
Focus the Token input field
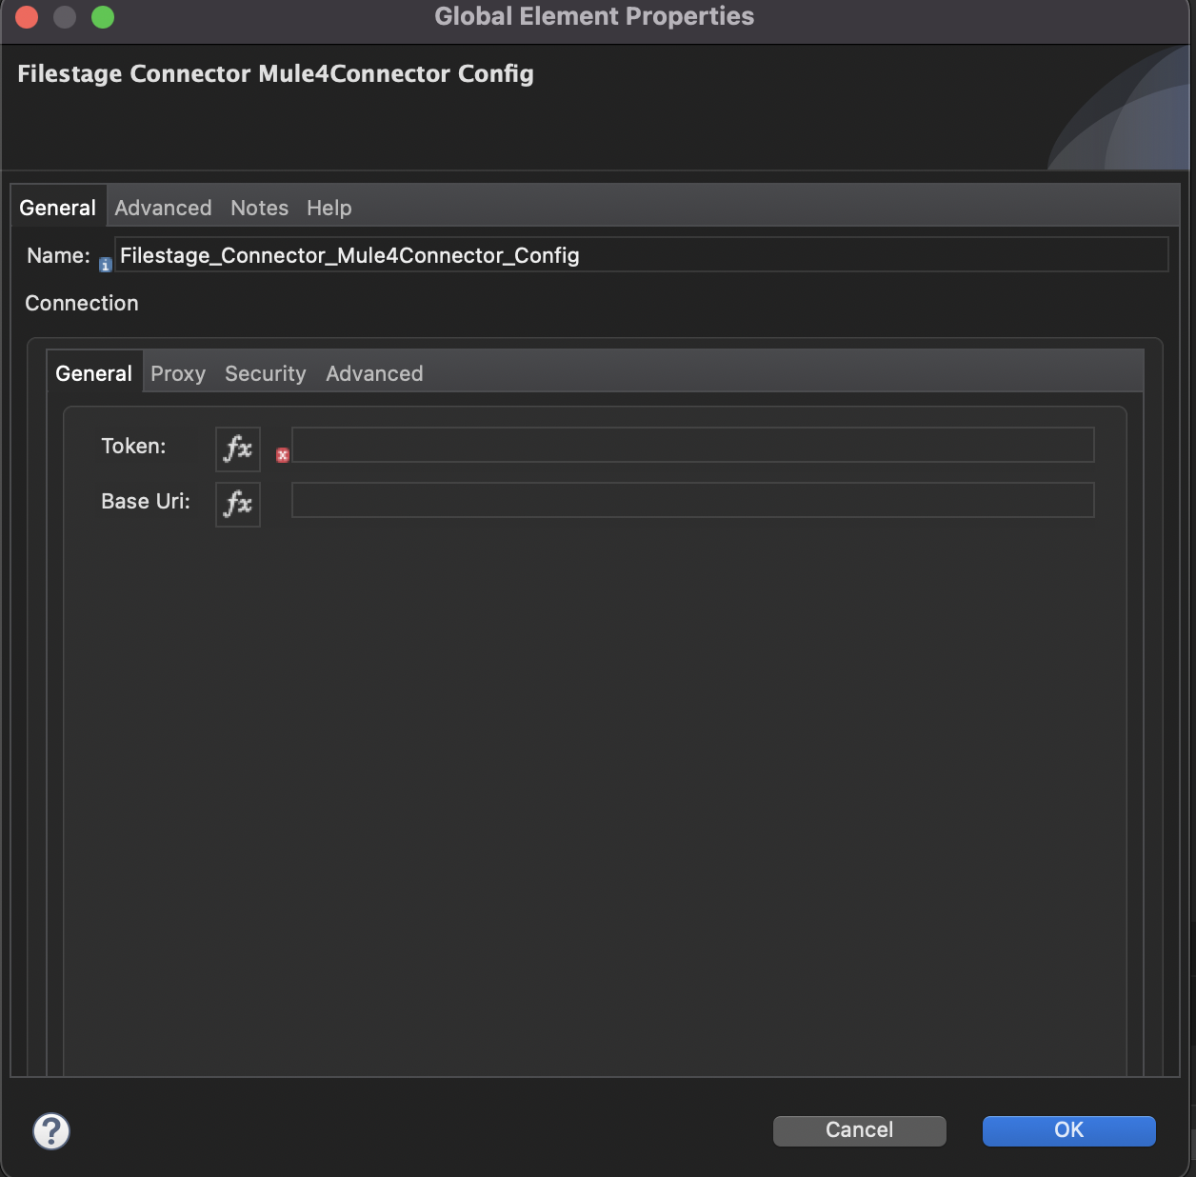(693, 445)
